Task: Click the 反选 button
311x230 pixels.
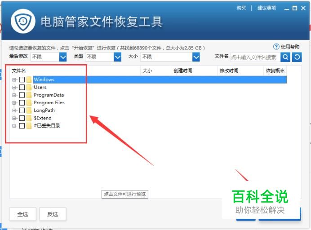Action: (x=53, y=214)
